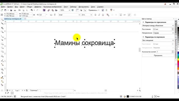
Task: Click the no-color X swatch at the bottom left
Action: coord(12,93)
